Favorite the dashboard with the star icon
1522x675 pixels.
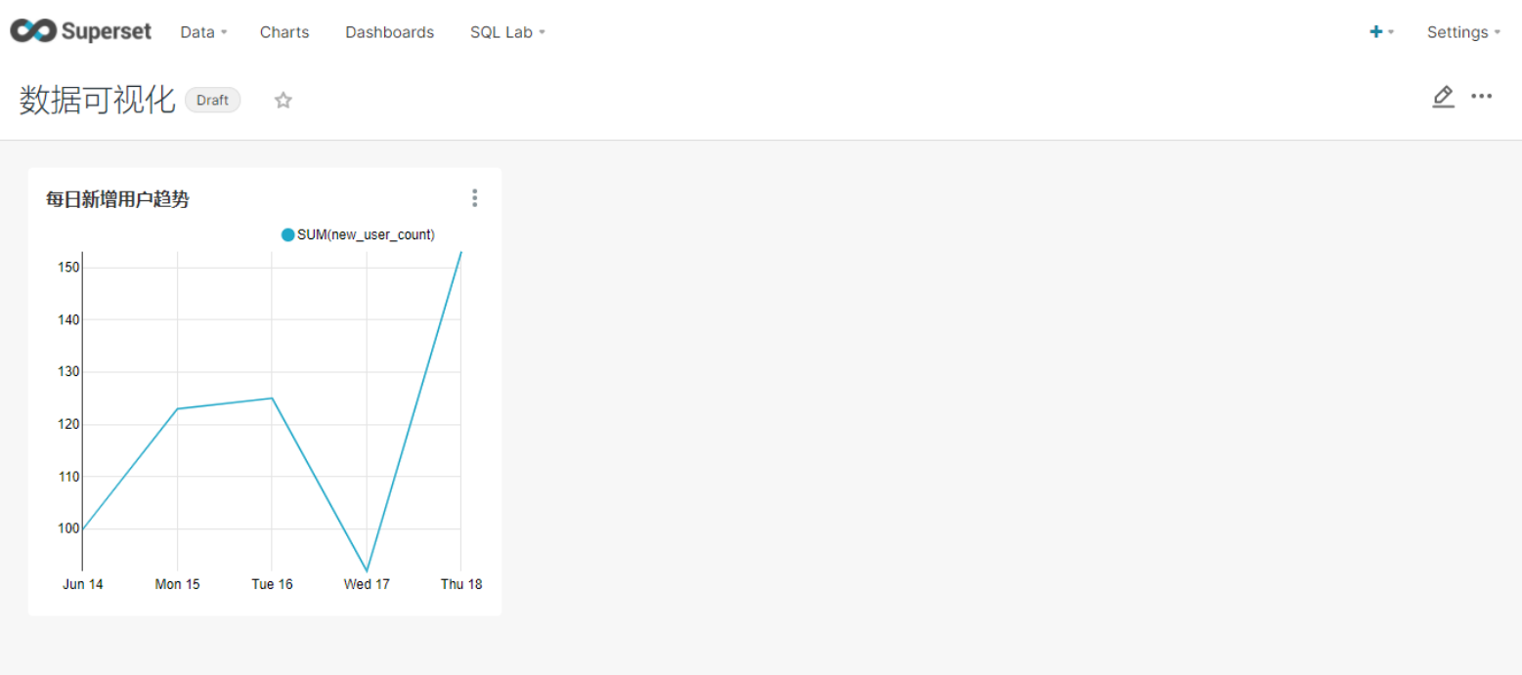[283, 100]
